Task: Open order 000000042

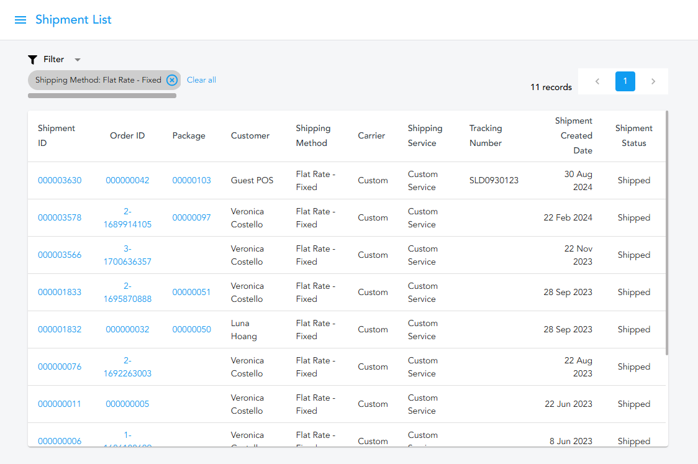Action: click(x=127, y=180)
